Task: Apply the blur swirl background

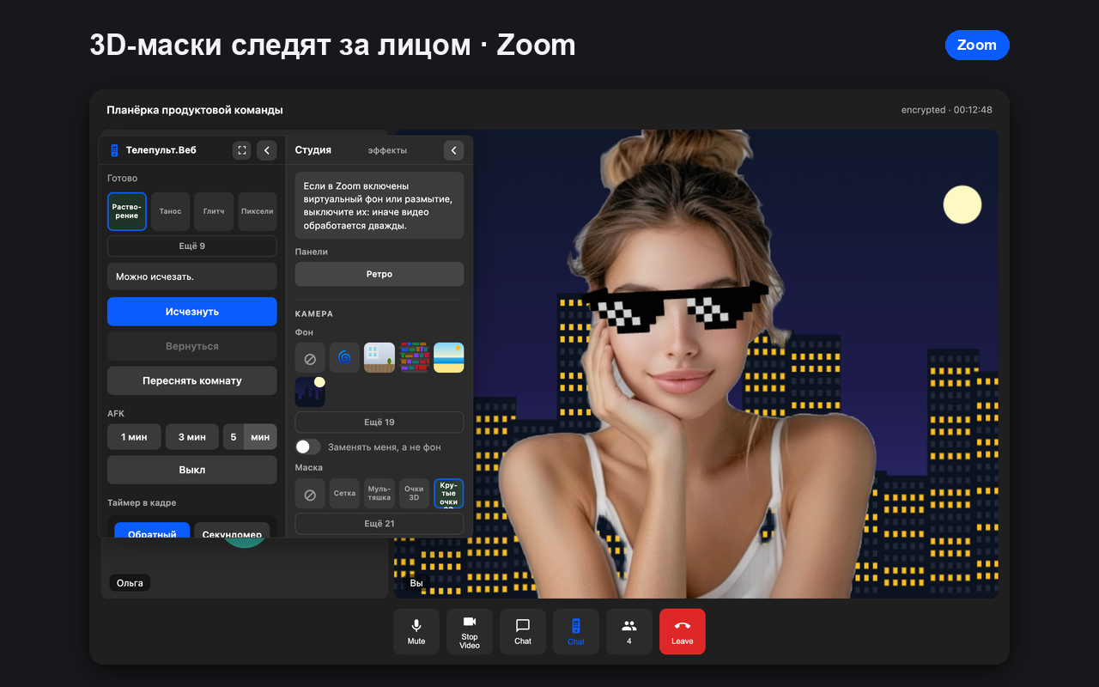Action: (345, 358)
